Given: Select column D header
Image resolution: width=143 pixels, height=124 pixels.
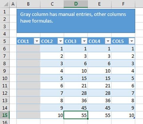Looking at the screenshot, I should [x=76, y=4].
